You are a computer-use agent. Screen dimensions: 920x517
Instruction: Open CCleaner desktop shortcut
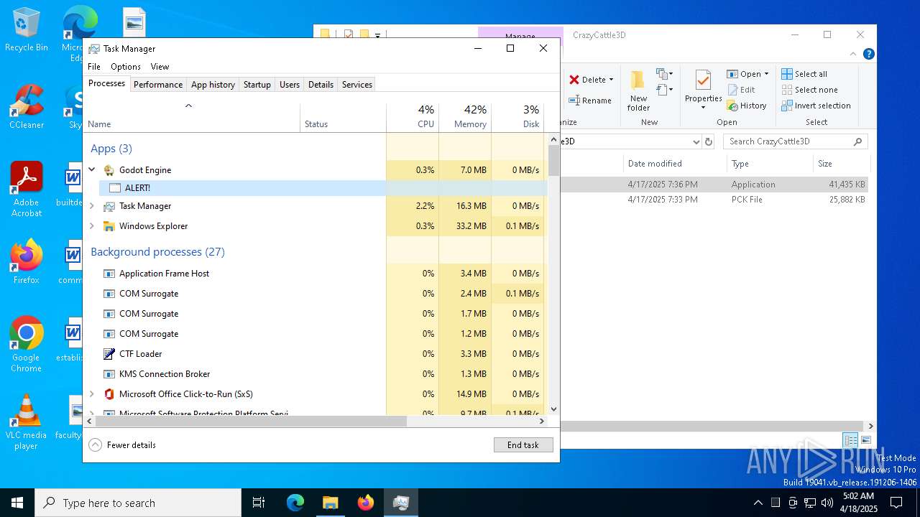[27, 108]
